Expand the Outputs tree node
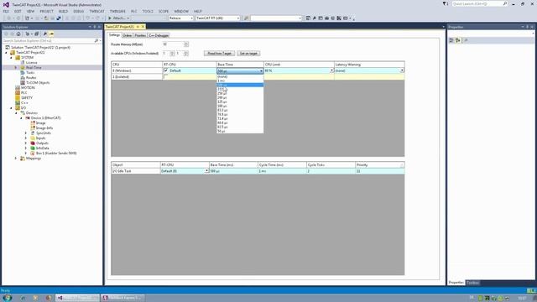The height and width of the screenshot is (302, 537). click(26, 143)
